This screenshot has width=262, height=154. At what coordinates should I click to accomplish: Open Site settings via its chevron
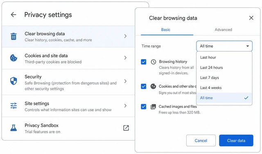click(x=125, y=106)
